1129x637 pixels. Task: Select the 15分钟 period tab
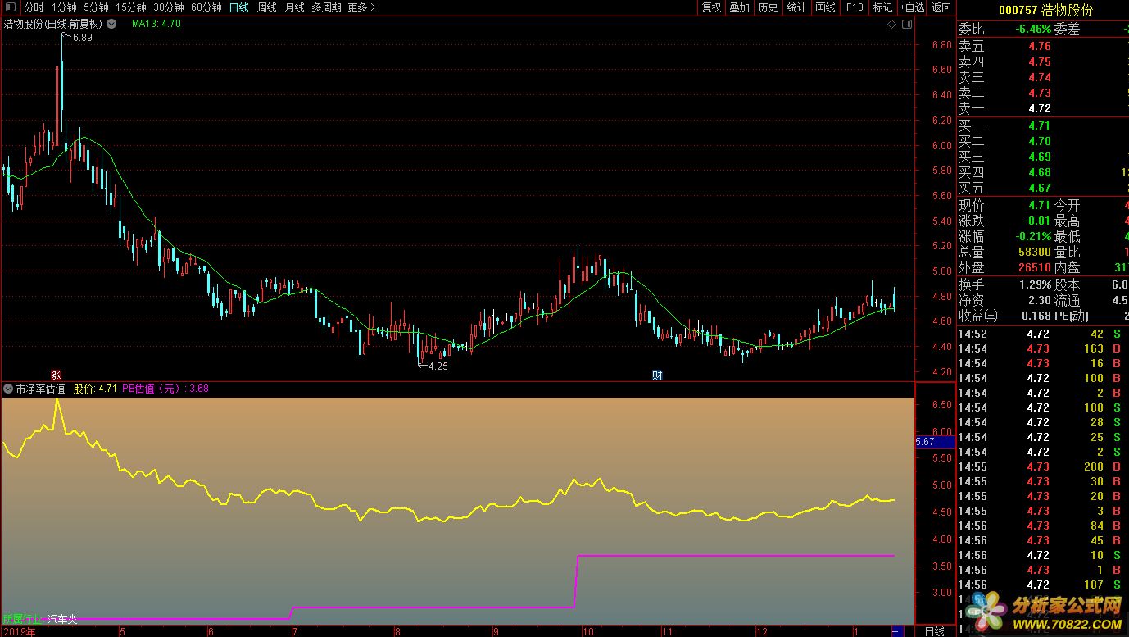[x=131, y=7]
